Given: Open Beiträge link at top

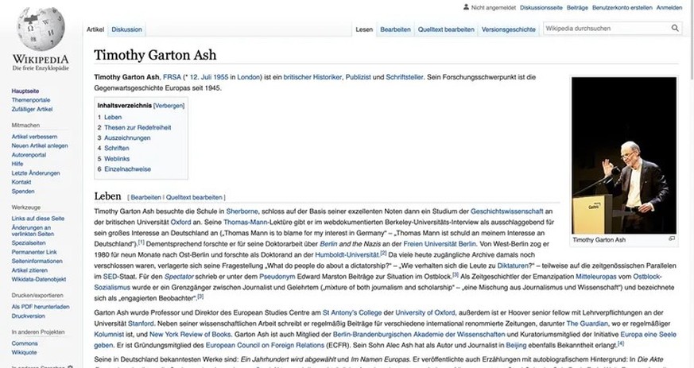Looking at the screenshot, I should (x=577, y=7).
